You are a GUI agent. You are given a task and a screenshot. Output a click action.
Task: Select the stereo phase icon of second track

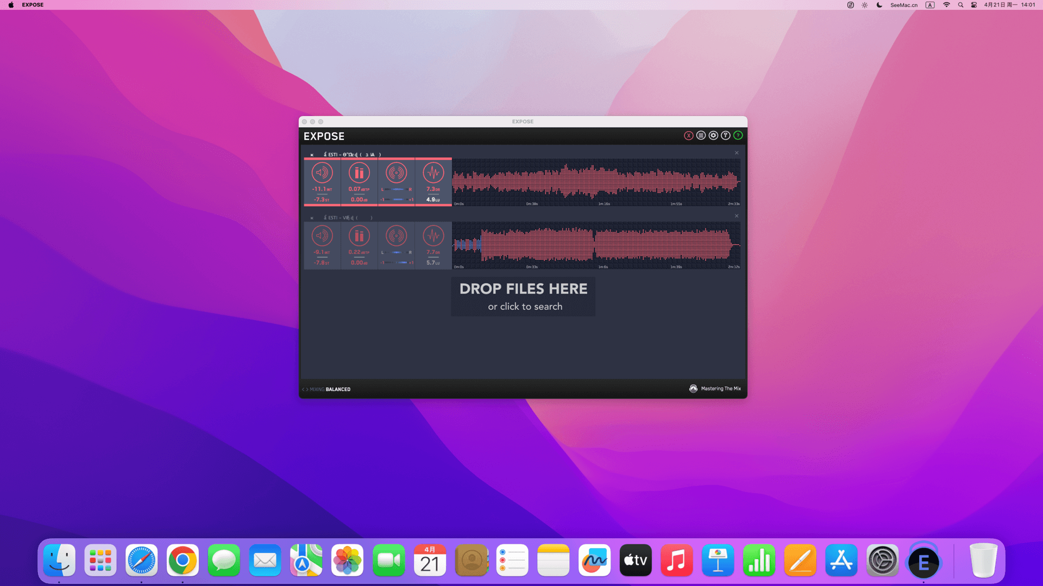pyautogui.click(x=397, y=236)
